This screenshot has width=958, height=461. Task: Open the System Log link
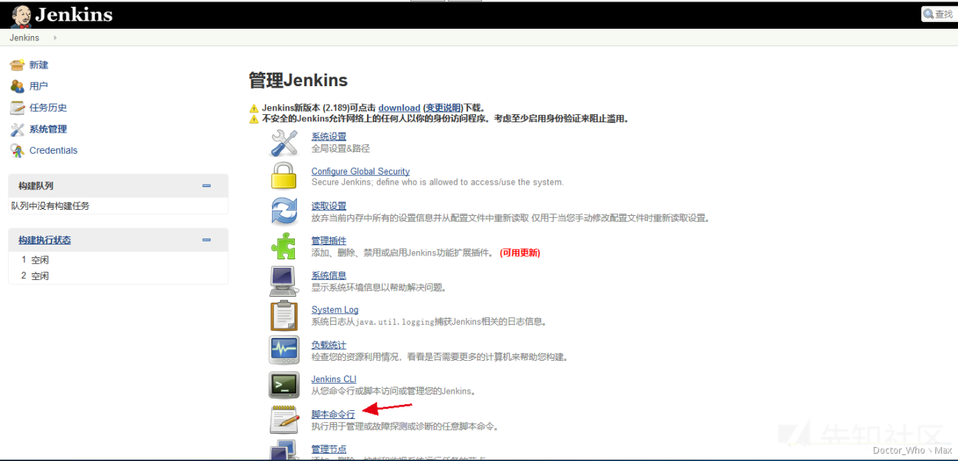pyautogui.click(x=335, y=310)
